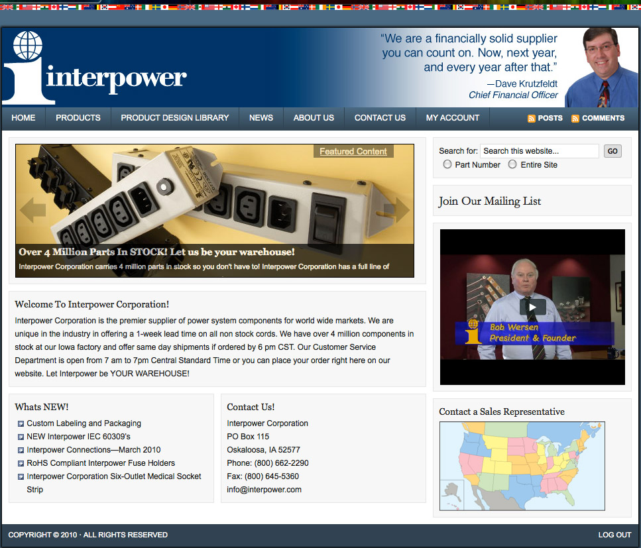Image resolution: width=641 pixels, height=548 pixels.
Task: Click the GO search button
Action: click(x=612, y=151)
